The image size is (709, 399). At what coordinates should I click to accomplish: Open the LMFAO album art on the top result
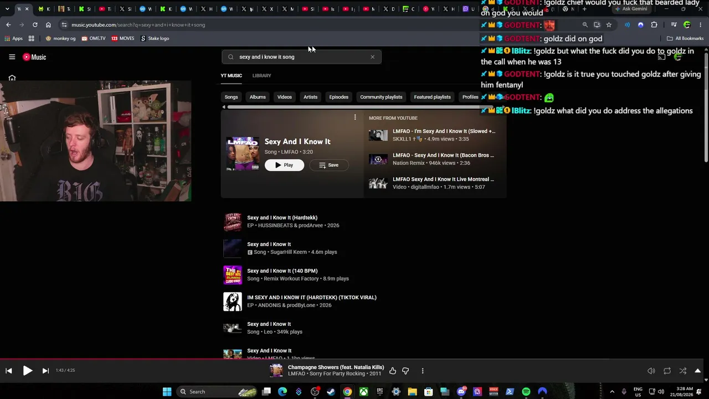point(243,154)
